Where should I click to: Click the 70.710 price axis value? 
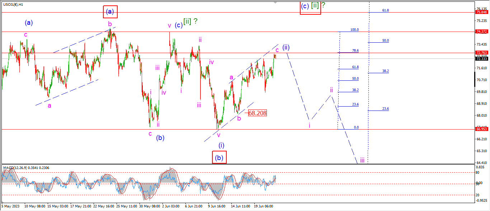click(482, 80)
